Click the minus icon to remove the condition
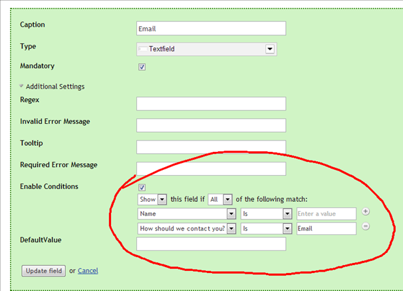Screen dimensions: 403x291 tap(366, 226)
